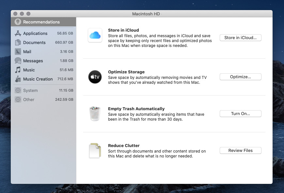Screen dimensions: 284x193
Task: Click the System label in sidebar
Action: tap(30, 90)
